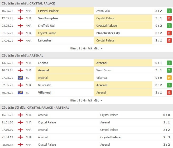Click the West Brom team name
173x148 pixels.
tap(103, 70)
